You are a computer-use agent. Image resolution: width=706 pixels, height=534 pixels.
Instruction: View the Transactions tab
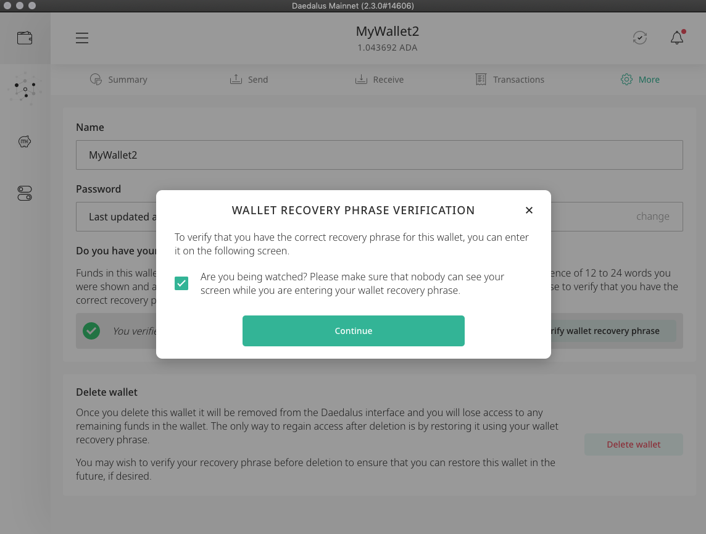pyautogui.click(x=510, y=80)
